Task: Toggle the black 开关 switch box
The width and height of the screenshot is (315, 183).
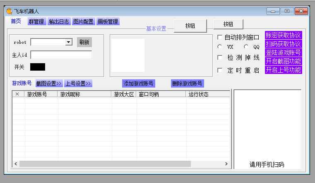Action: (38, 67)
